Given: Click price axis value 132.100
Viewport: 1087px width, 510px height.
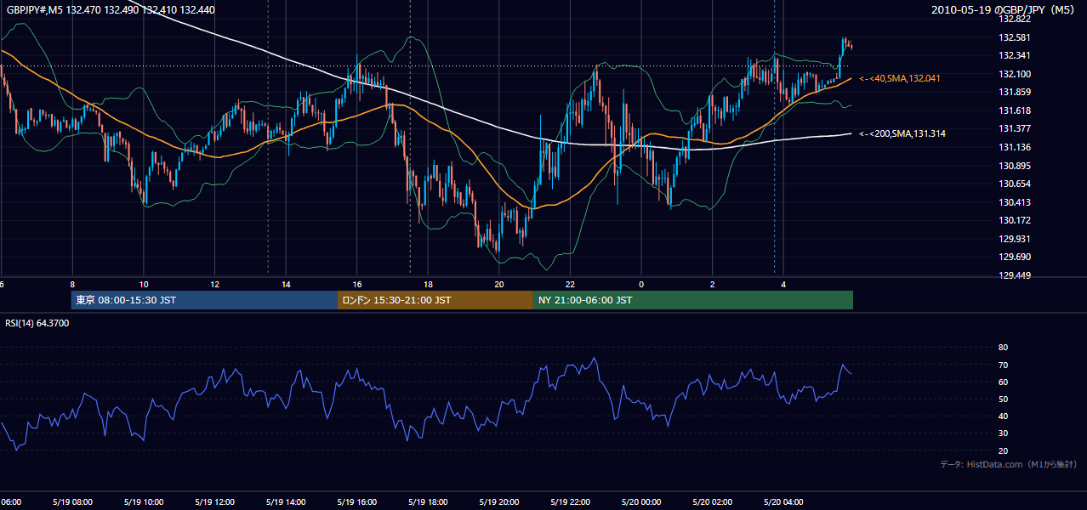Looking at the screenshot, I should coord(1015,74).
